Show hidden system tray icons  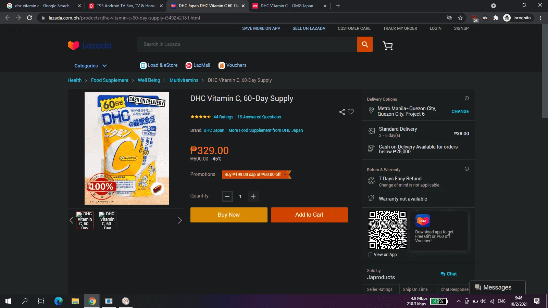458,301
